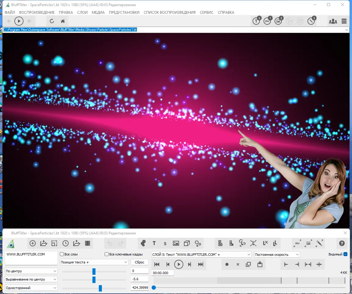The height and width of the screenshot is (294, 352).
Task: Enable the Все слои checkbox
Action: tap(62, 254)
